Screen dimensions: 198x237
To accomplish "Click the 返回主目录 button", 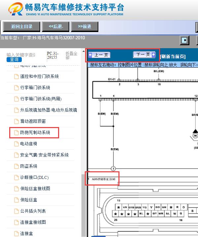I will pyautogui.click(x=21, y=27).
